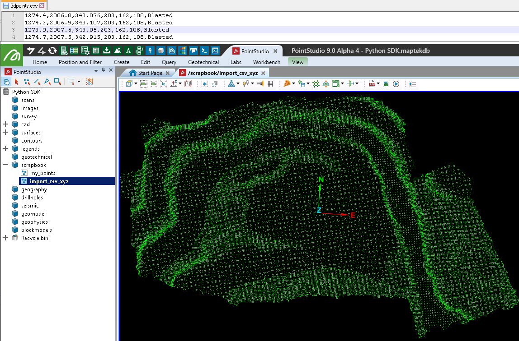Screen dimensions: 519x341
Task: Open the Python console prompt icon
Action: click(x=204, y=51)
